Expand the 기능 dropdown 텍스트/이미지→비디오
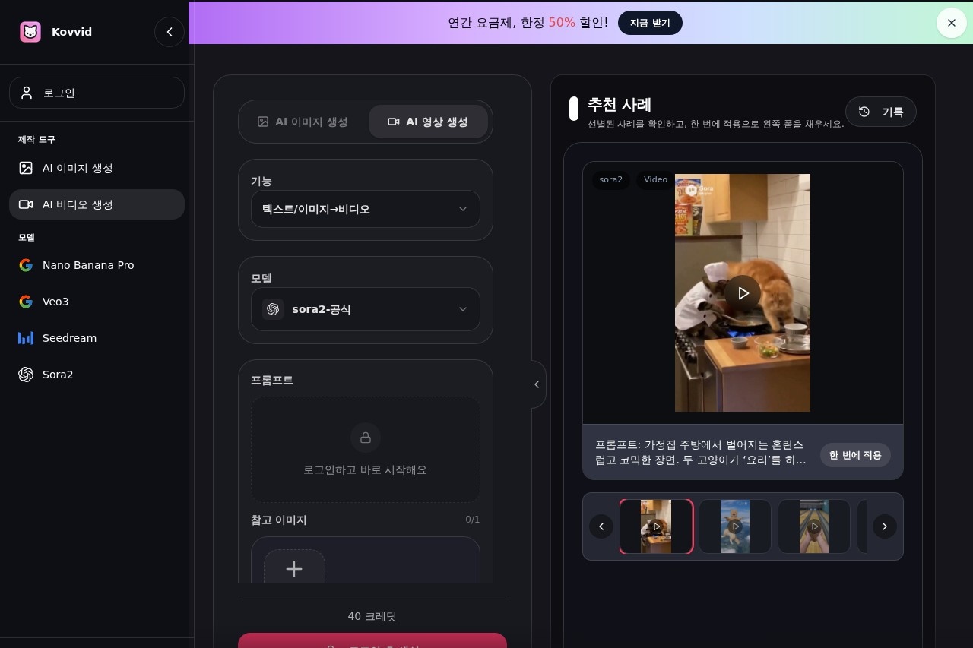 point(365,209)
